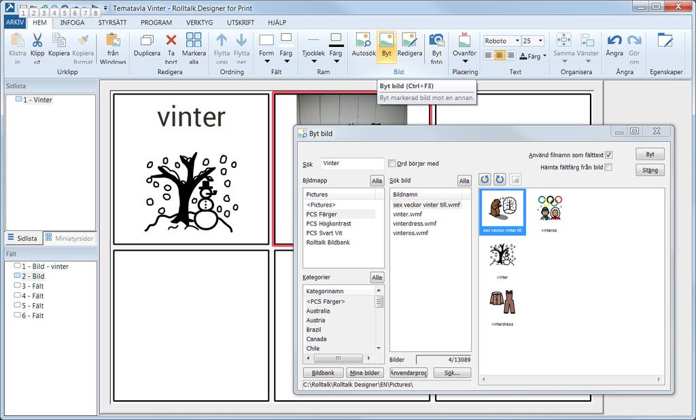Pick frame color via Ram Färg
696x420 pixels.
(x=336, y=48)
